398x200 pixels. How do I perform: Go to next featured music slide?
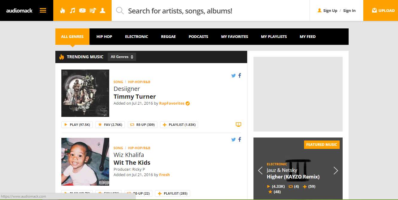[336, 170]
